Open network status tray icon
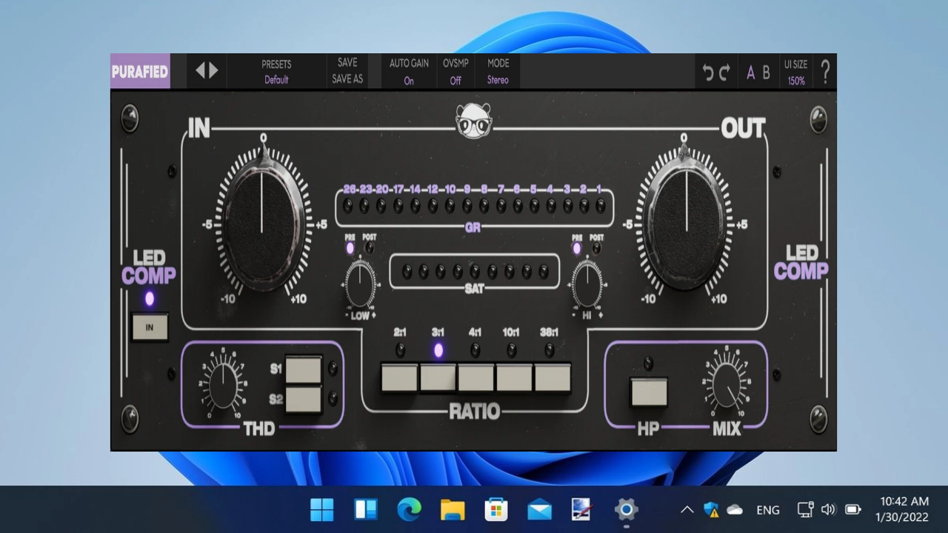This screenshot has width=948, height=533. click(805, 509)
